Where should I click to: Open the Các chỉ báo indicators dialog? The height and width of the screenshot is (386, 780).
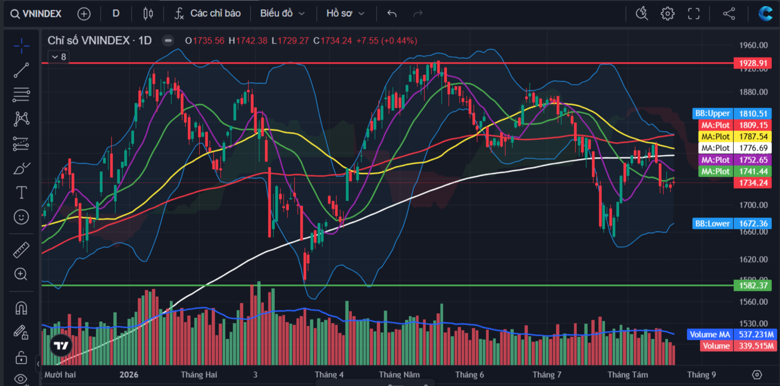207,14
